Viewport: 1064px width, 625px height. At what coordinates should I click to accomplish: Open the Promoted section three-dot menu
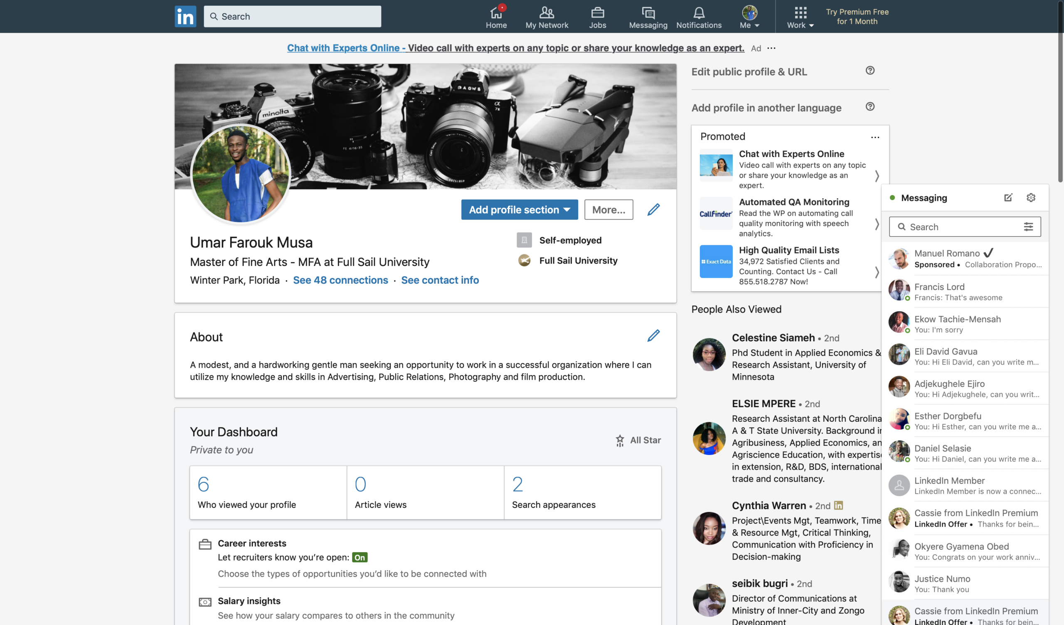875,137
